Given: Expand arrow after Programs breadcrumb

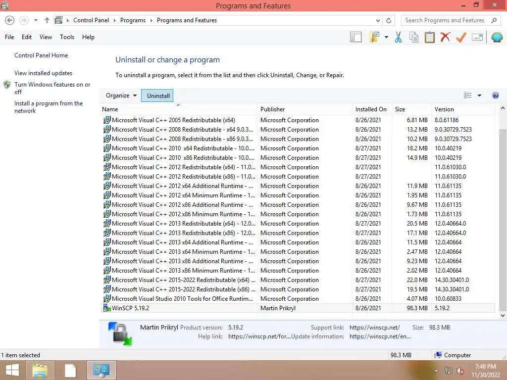Looking at the screenshot, I should point(151,20).
